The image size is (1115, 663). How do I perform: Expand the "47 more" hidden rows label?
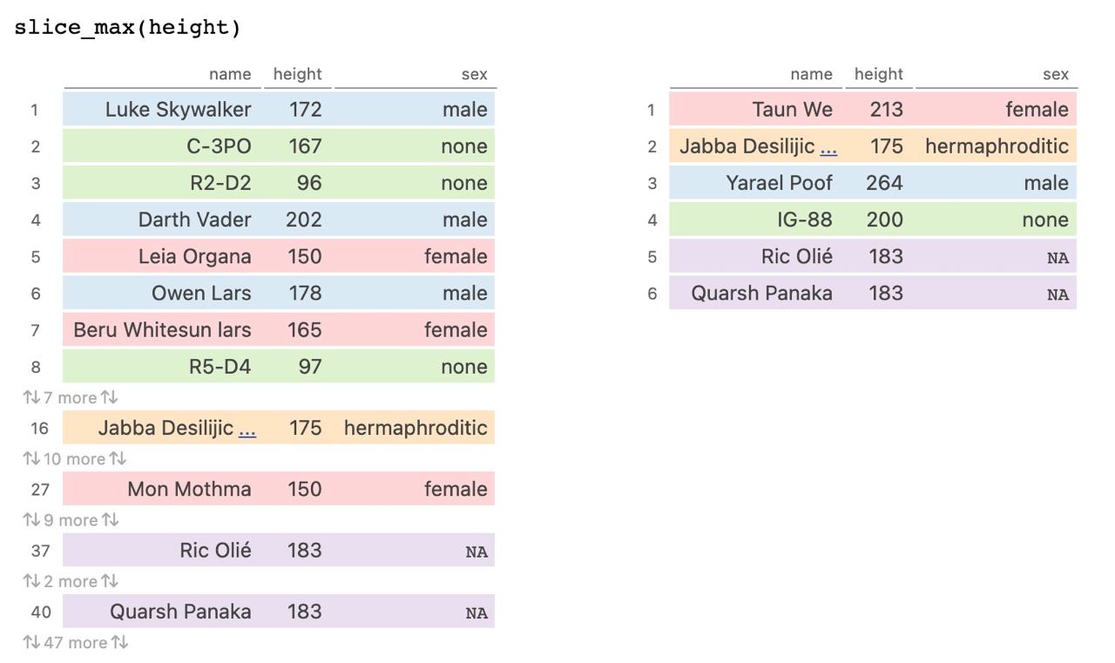click(x=76, y=643)
